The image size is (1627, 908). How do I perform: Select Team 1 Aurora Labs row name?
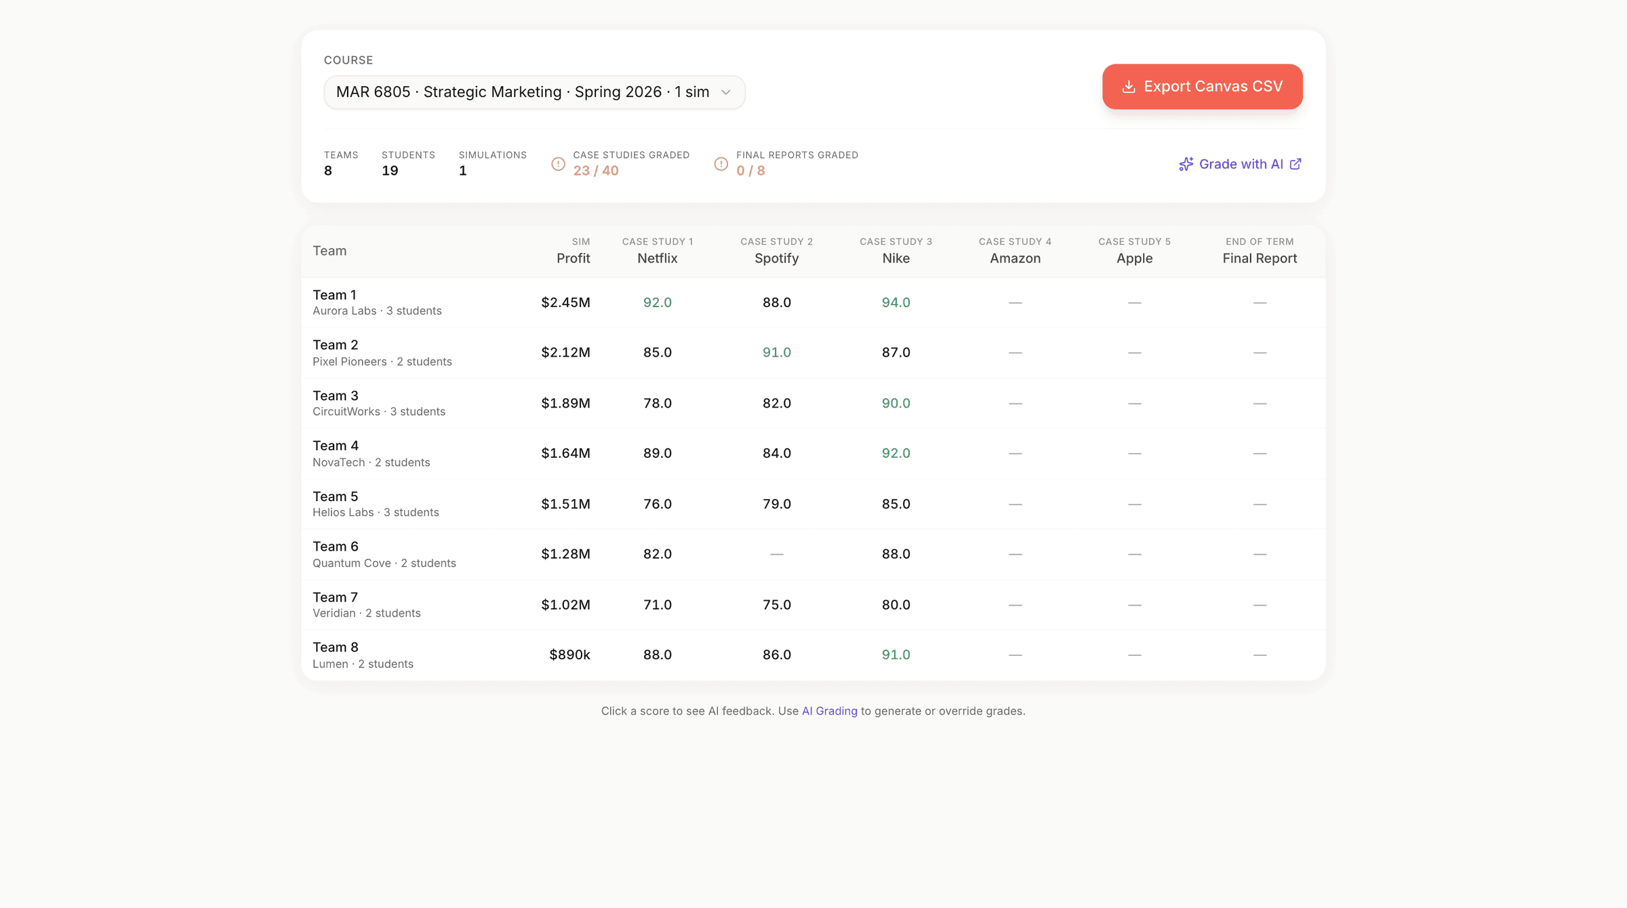click(x=377, y=302)
